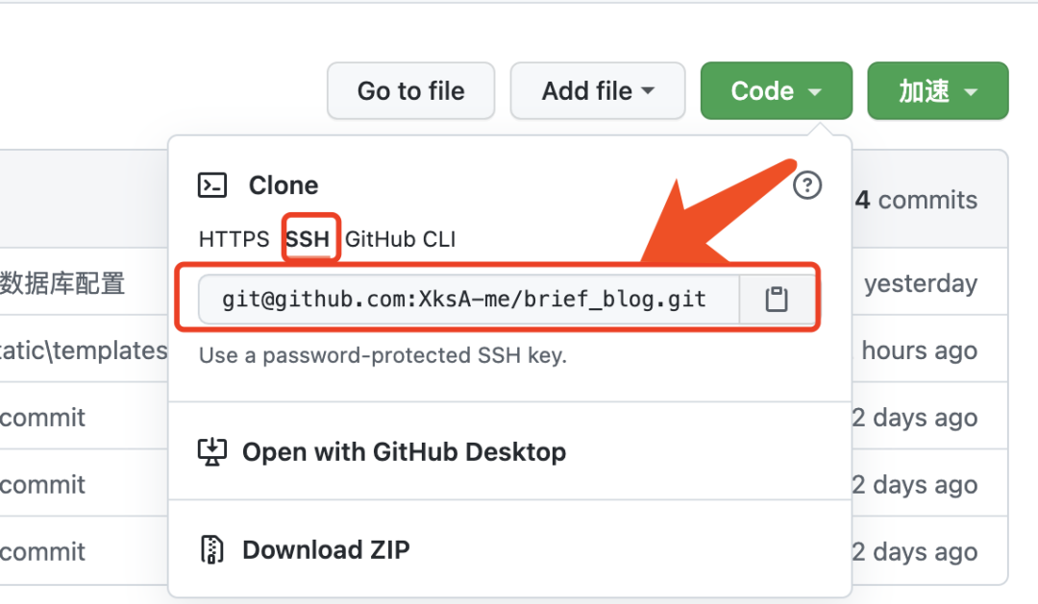
Task: Open the green 加速 dropdown
Action: pos(937,90)
